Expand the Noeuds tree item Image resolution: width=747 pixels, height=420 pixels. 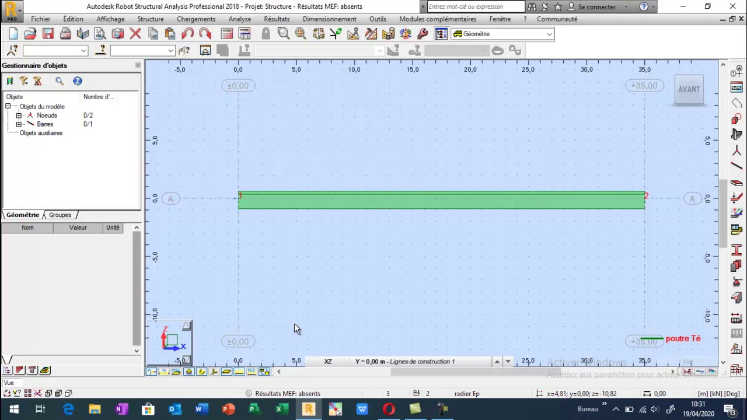click(x=19, y=116)
